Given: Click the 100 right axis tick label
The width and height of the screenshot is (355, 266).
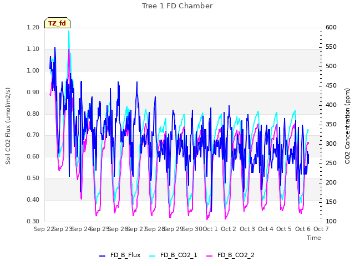Looking at the screenshot, I should coord(331,221).
